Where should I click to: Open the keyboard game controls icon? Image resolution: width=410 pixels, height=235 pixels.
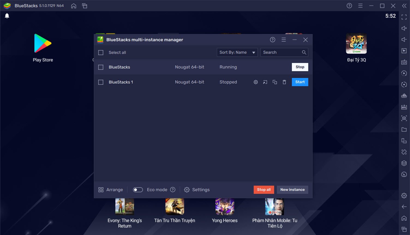pos(404,62)
